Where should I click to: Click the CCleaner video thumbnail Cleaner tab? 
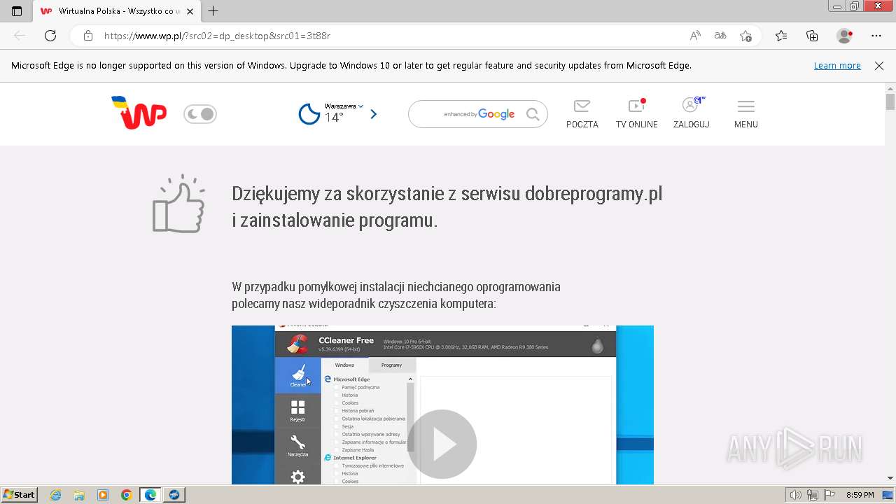coord(297,375)
